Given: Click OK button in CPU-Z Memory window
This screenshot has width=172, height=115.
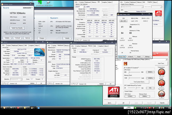Looking at the screenshot, I should pyautogui.click(x=110, y=84).
